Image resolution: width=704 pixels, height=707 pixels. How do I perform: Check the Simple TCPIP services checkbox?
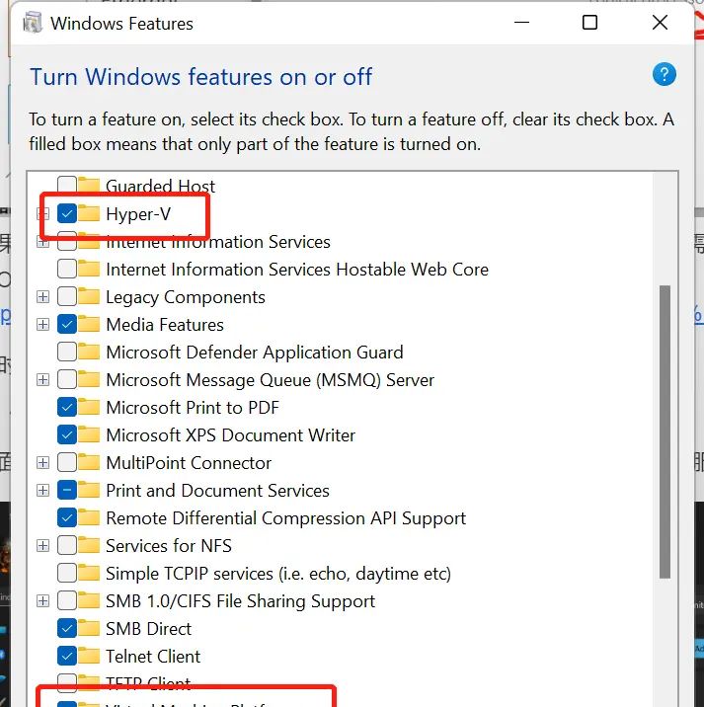[x=67, y=573]
